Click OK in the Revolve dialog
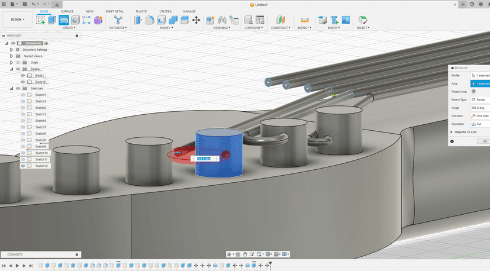 click(x=483, y=141)
